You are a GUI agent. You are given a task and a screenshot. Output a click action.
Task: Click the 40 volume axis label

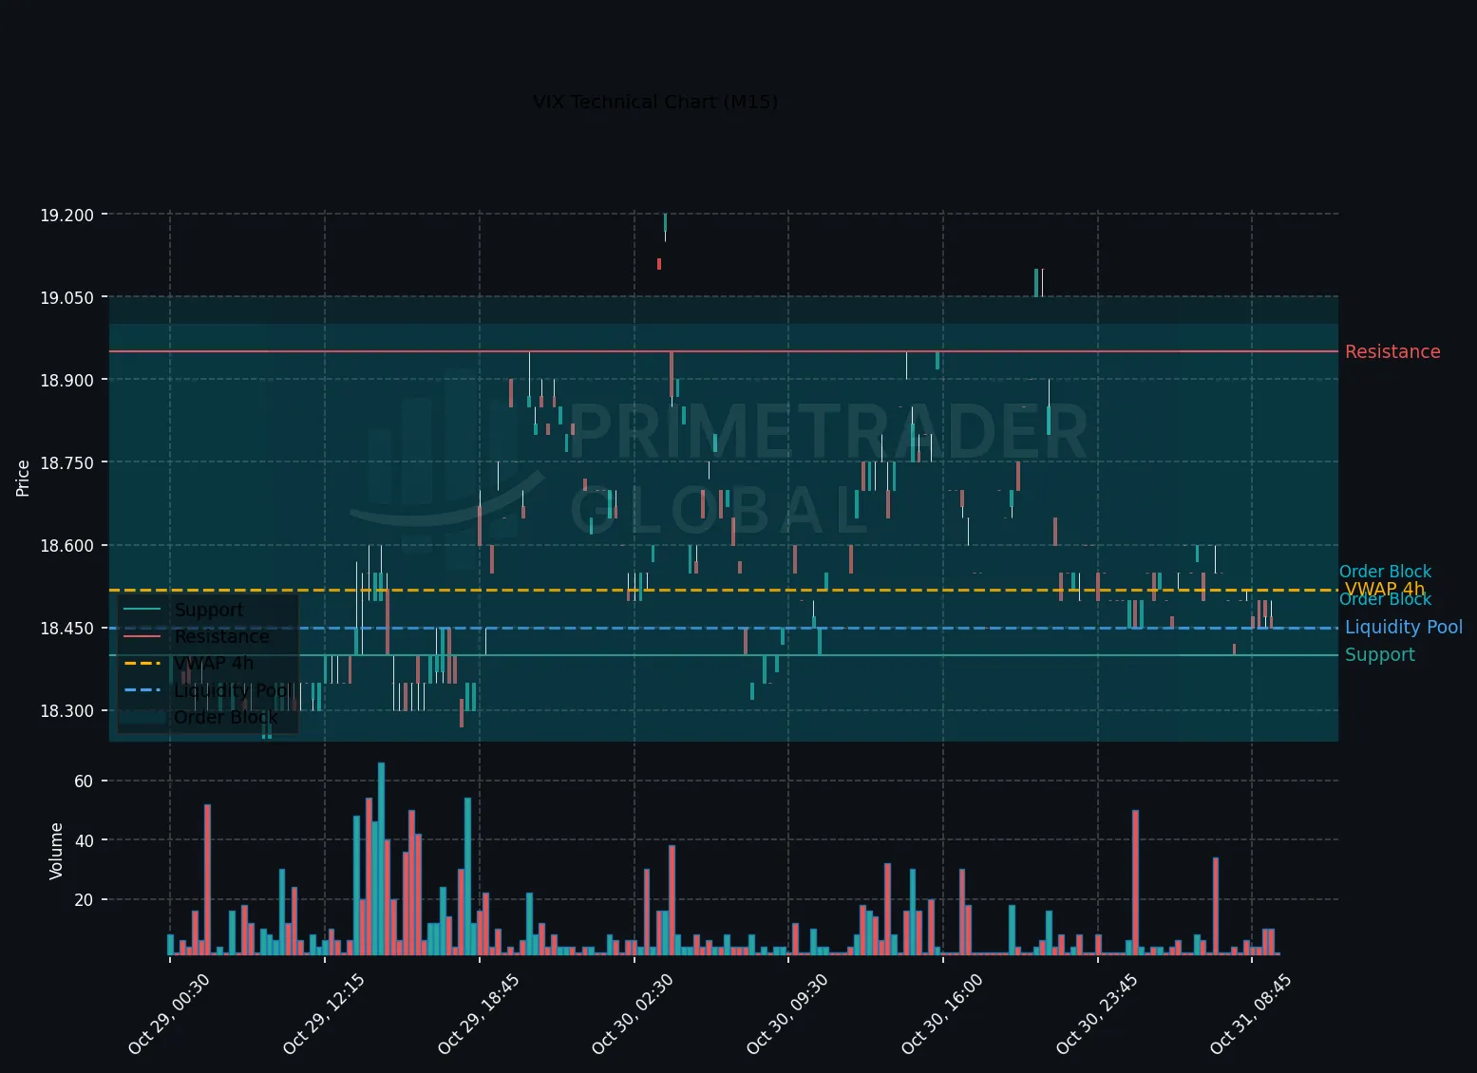[x=84, y=841]
